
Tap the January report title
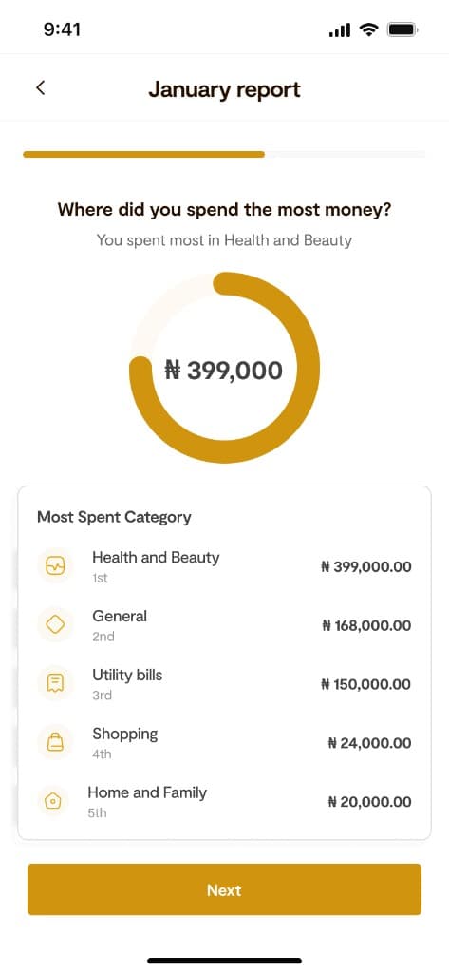pos(224,89)
